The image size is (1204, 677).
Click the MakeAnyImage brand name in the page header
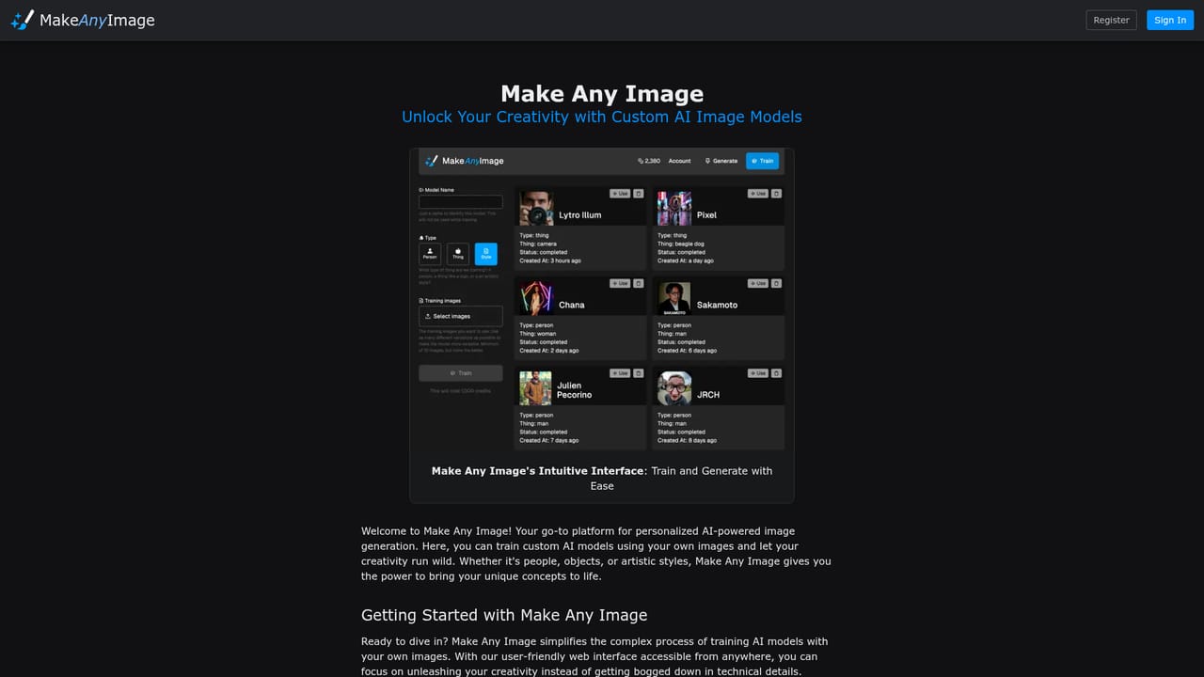(97, 20)
